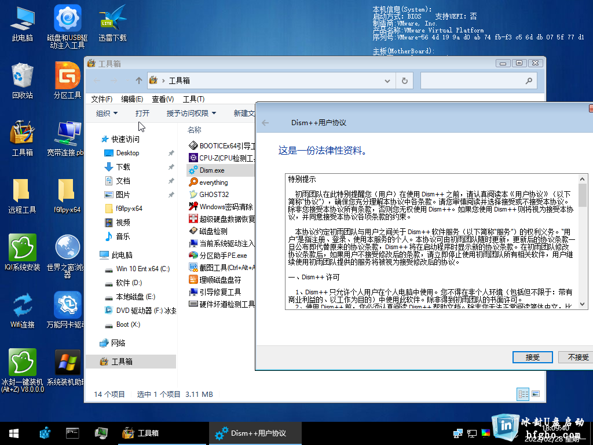Select Desktop in the navigation pane

coord(122,153)
